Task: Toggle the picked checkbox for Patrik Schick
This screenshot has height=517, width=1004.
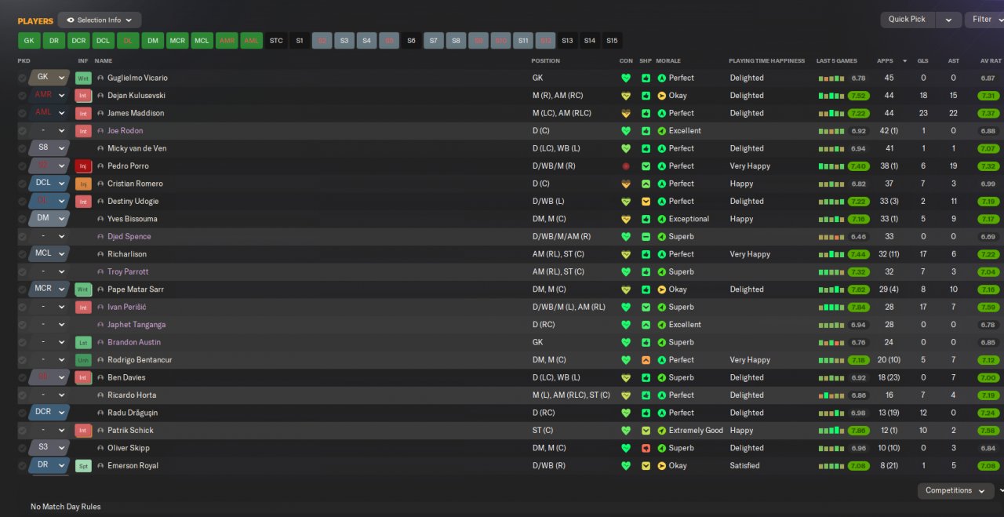Action: (x=22, y=431)
